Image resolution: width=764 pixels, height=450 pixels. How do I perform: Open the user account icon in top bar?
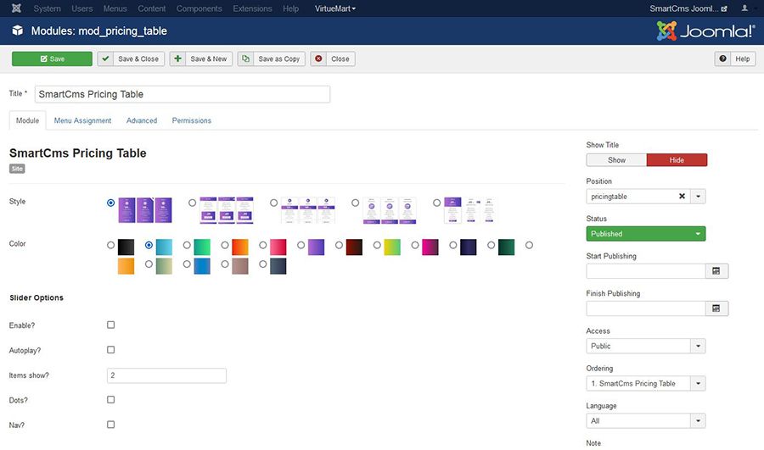pos(744,8)
